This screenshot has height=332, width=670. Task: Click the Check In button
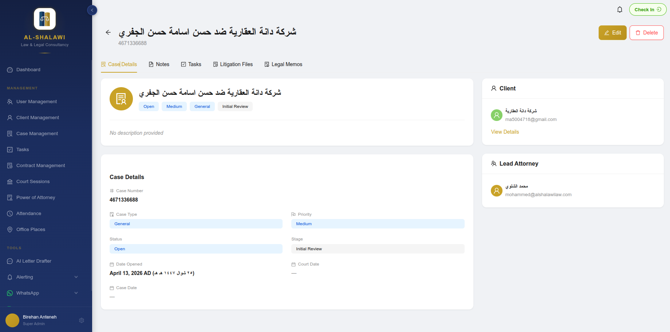coord(648,9)
